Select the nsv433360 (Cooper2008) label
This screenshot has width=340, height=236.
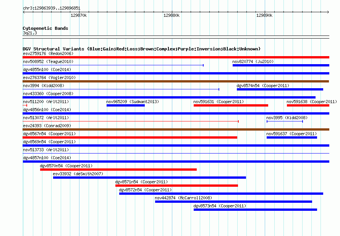tap(48, 94)
